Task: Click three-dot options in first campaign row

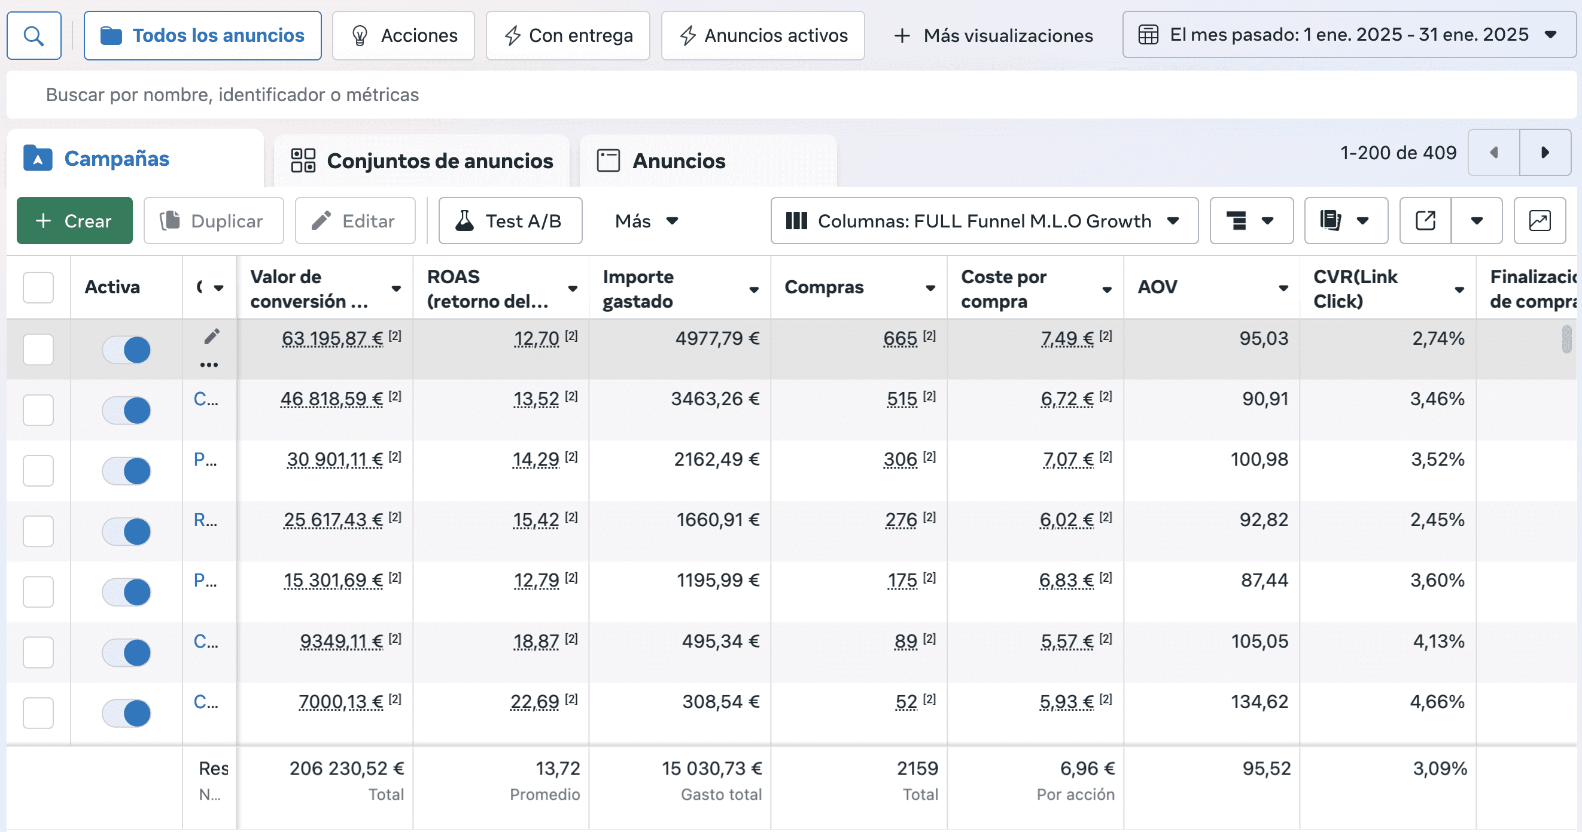Action: click(x=209, y=365)
